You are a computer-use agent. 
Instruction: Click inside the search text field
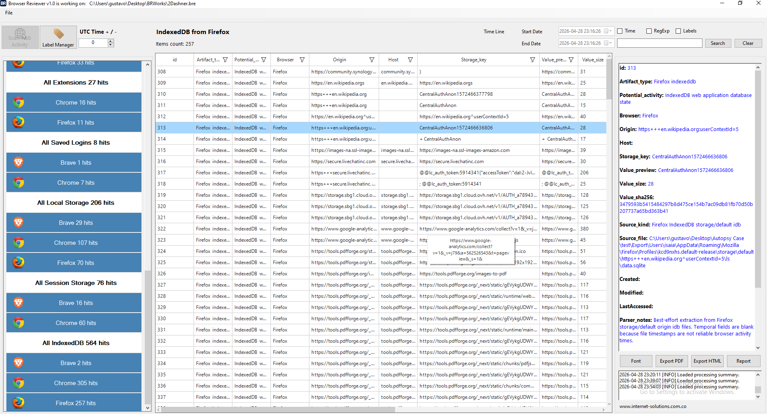coord(660,43)
